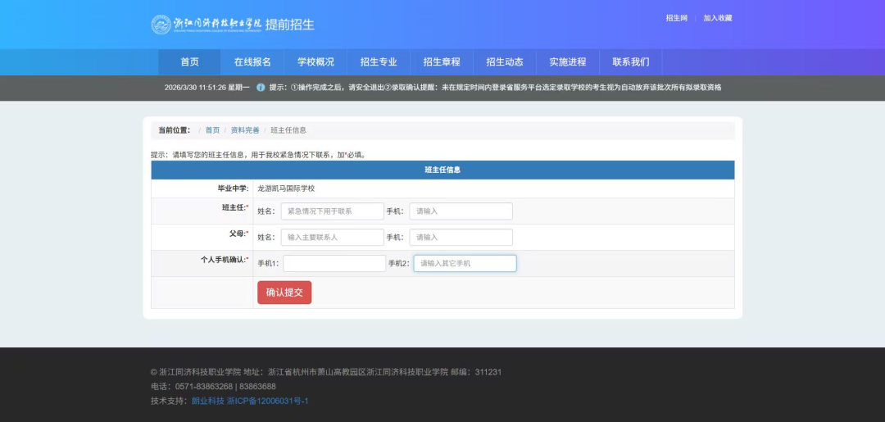Open the 招生网 link at top right
Viewport: 885px width, 422px height.
coord(676,18)
